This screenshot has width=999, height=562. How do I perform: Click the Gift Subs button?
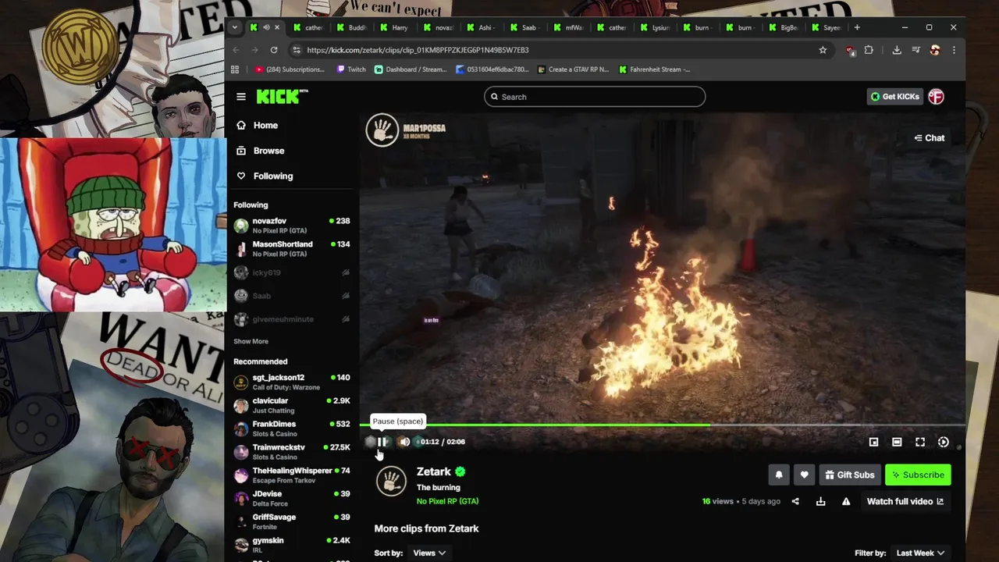(x=849, y=475)
